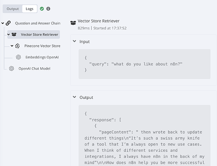Select the Logs tab
The image size is (217, 166).
30,9
